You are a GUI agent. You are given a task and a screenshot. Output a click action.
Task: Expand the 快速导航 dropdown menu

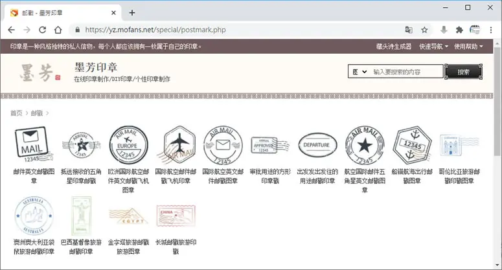(x=434, y=47)
